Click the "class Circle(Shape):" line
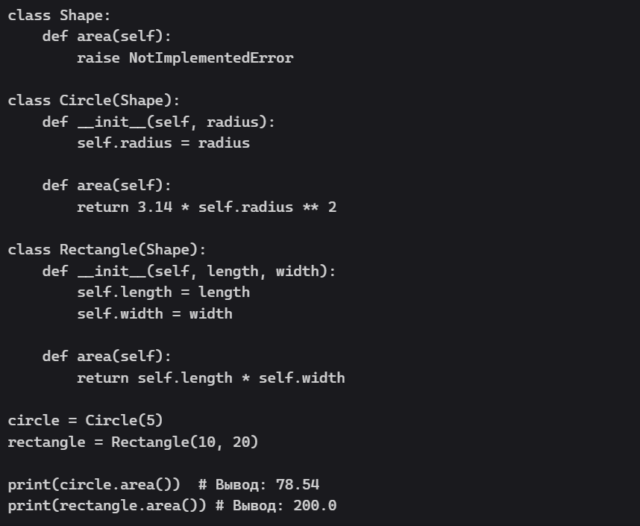 [94, 100]
